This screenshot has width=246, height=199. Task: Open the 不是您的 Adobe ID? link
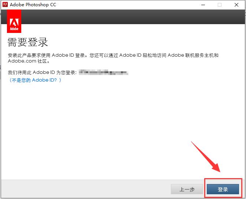pyautogui.click(x=35, y=80)
